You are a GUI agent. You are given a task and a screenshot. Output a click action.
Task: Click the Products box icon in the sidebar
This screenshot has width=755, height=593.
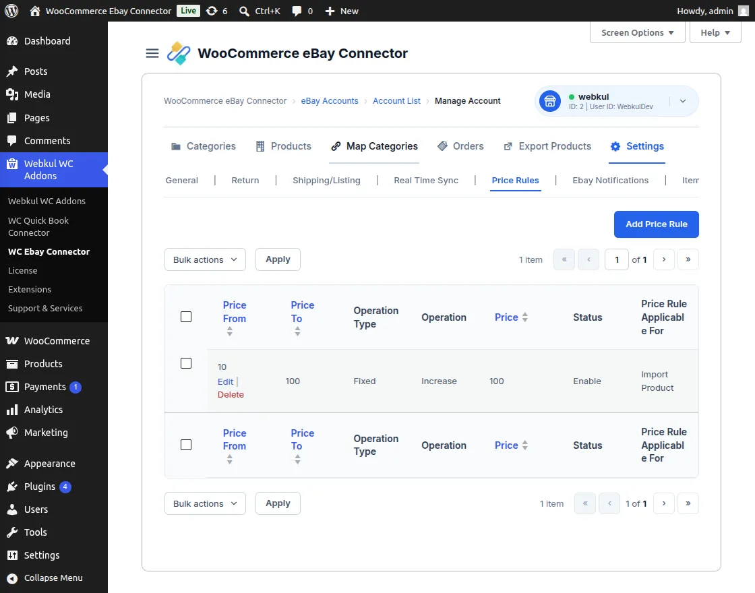[12, 364]
